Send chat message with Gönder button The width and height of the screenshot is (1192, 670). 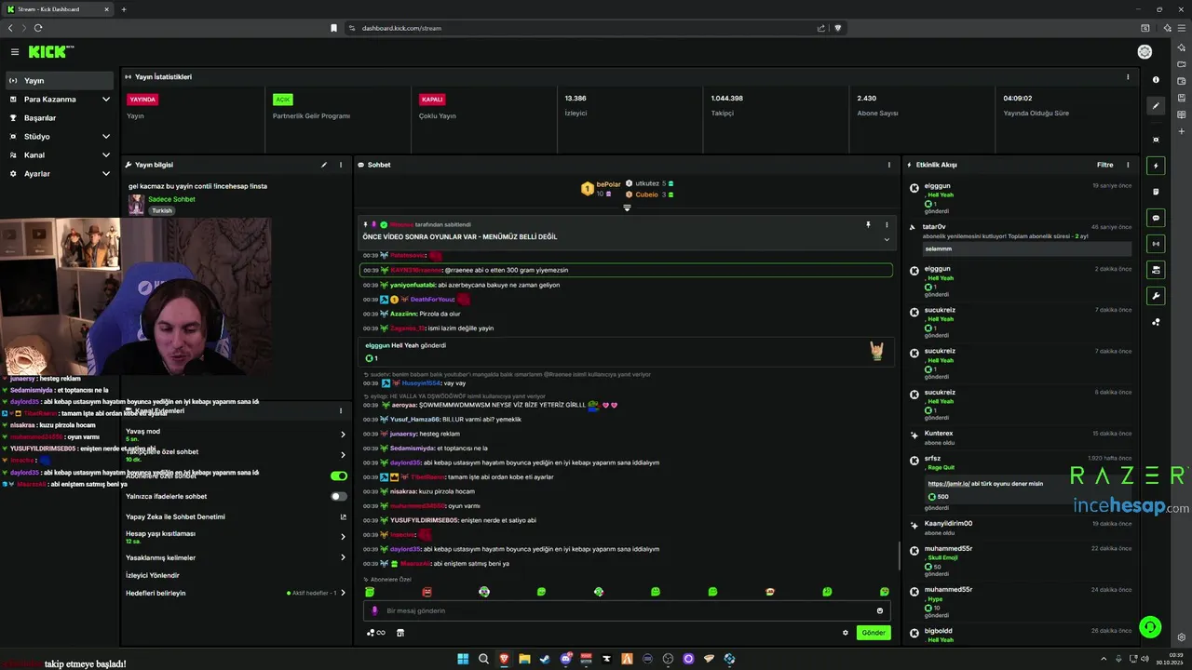pos(874,633)
